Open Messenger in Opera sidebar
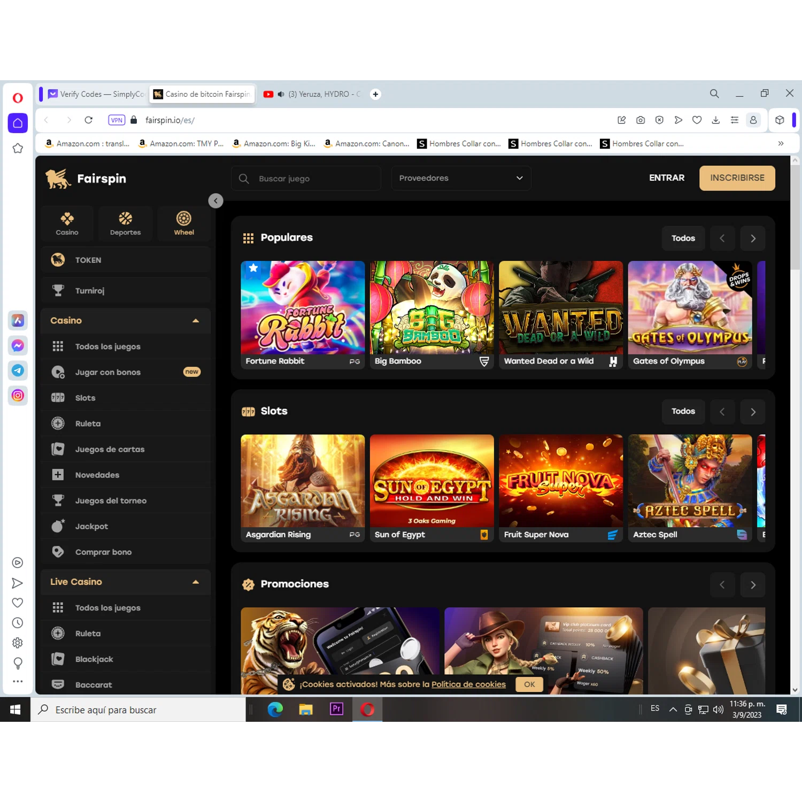Screen dimensions: 802x802 tap(18, 345)
